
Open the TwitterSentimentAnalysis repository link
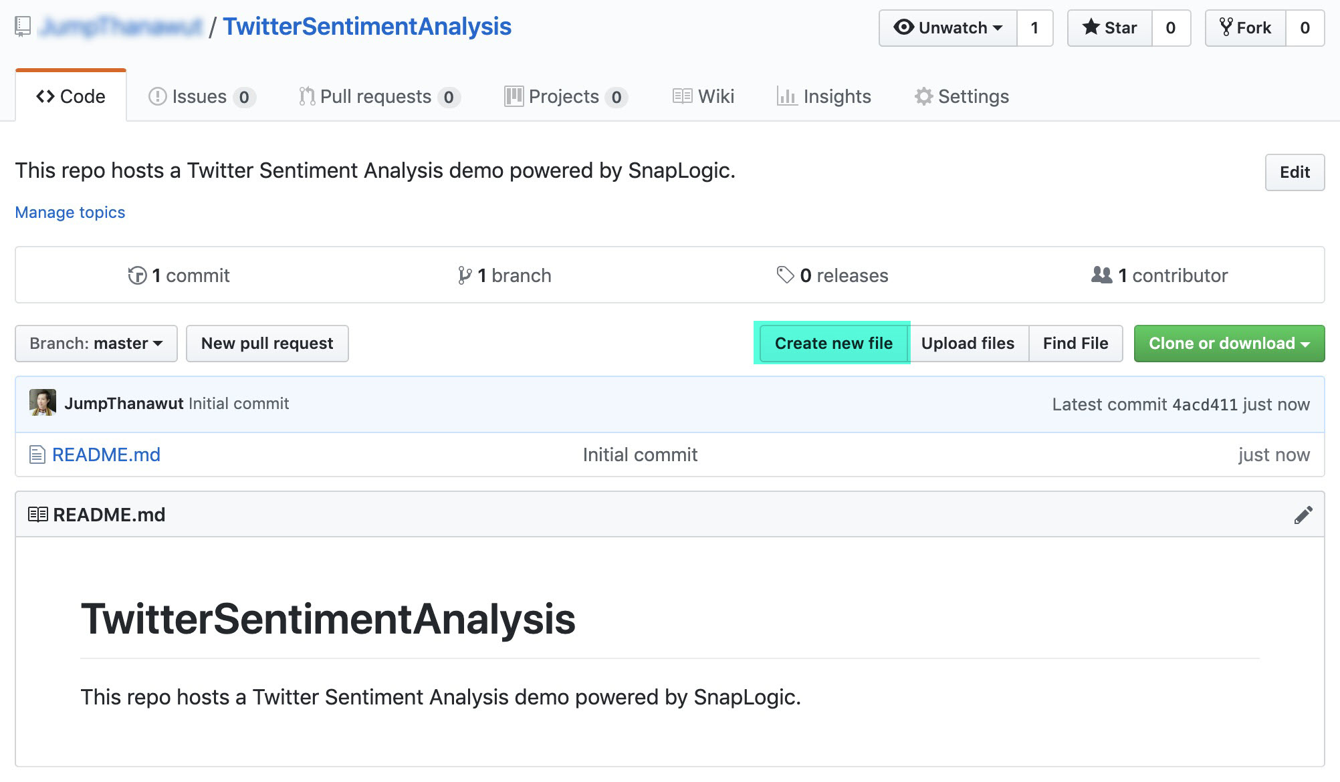coord(366,27)
